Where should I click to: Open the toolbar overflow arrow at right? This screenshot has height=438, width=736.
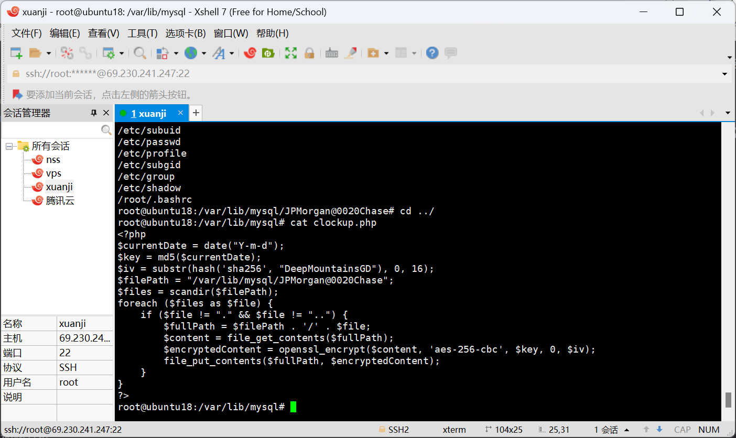point(729,57)
